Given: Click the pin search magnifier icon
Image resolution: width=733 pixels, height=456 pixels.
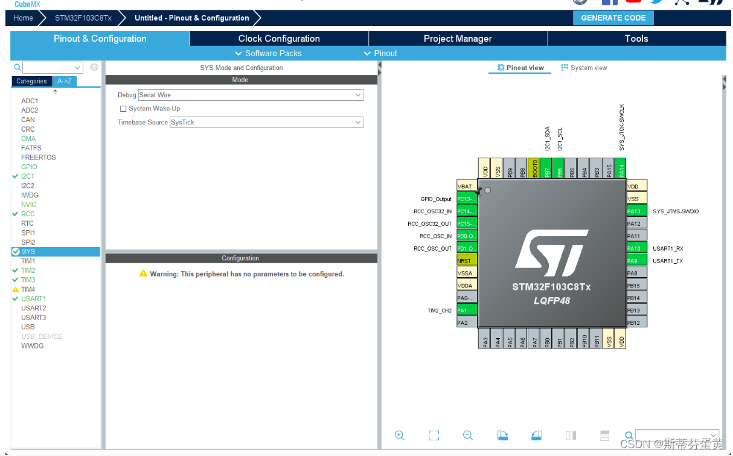Looking at the screenshot, I should pos(629,435).
